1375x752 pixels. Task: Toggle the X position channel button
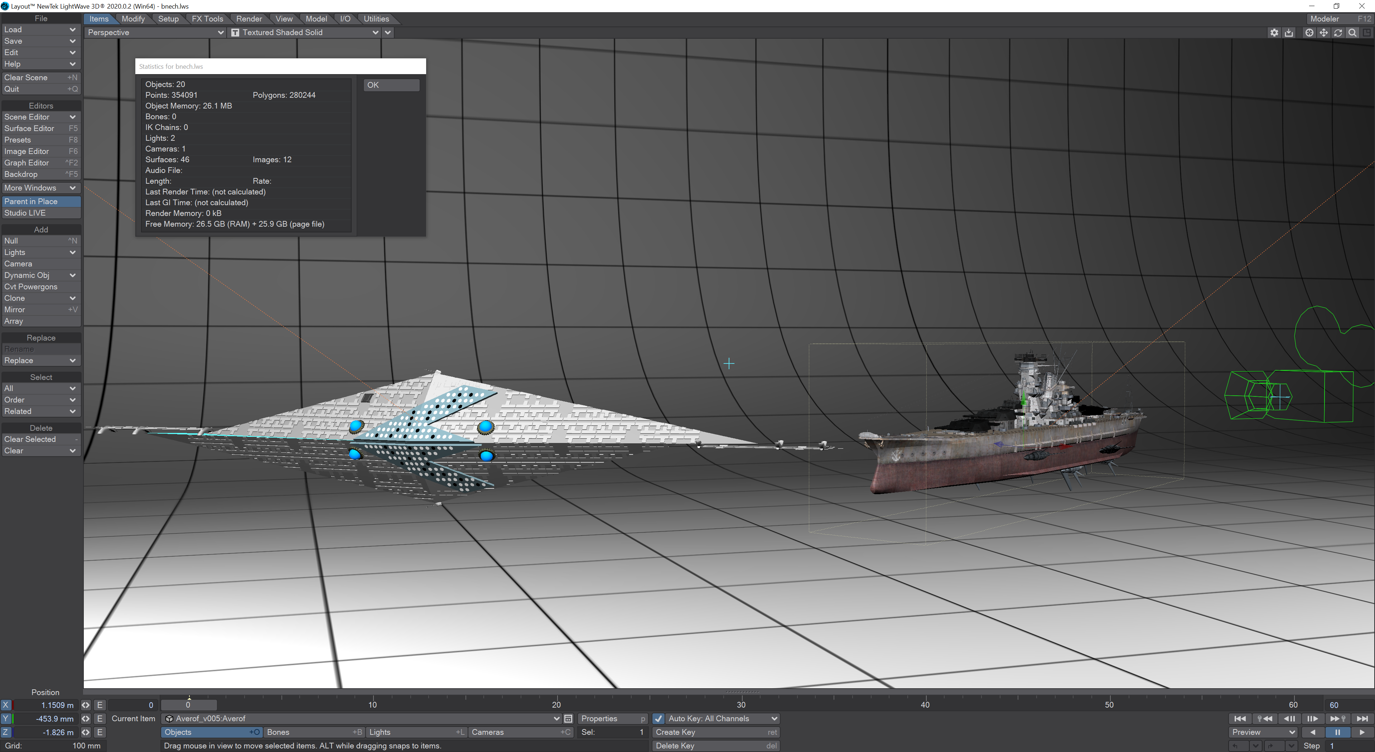tap(6, 704)
